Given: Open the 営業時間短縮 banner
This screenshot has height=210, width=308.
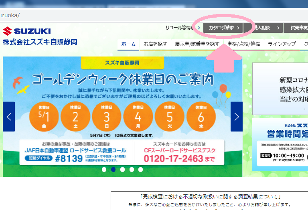Looking at the screenshot, I should 280,144.
